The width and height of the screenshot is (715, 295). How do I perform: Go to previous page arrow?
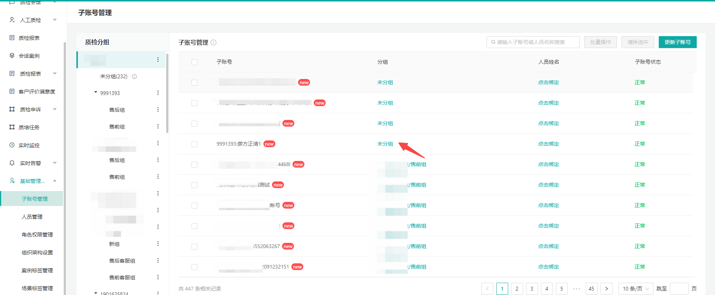point(487,289)
